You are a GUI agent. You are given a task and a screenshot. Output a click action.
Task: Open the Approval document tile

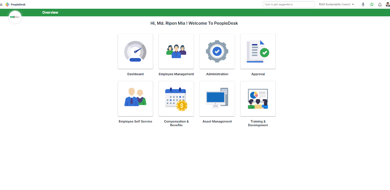point(258,51)
